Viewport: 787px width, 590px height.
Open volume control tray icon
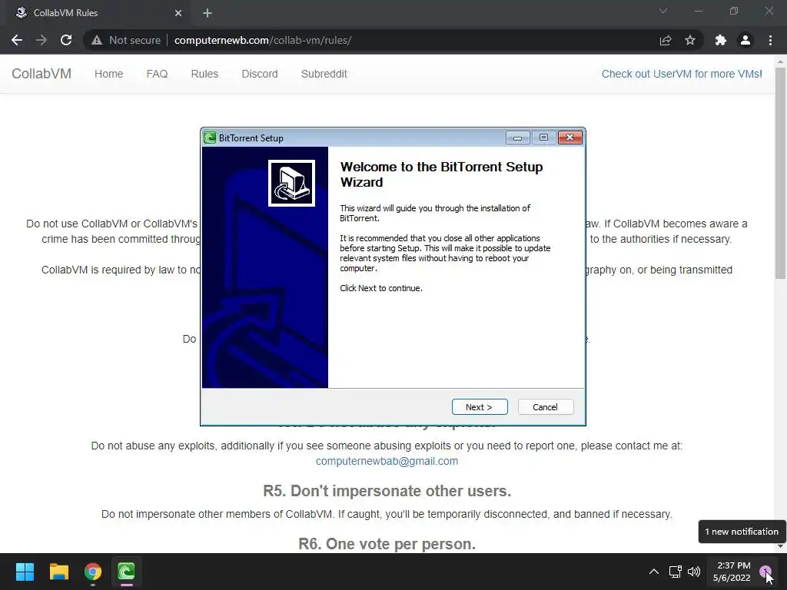(694, 572)
